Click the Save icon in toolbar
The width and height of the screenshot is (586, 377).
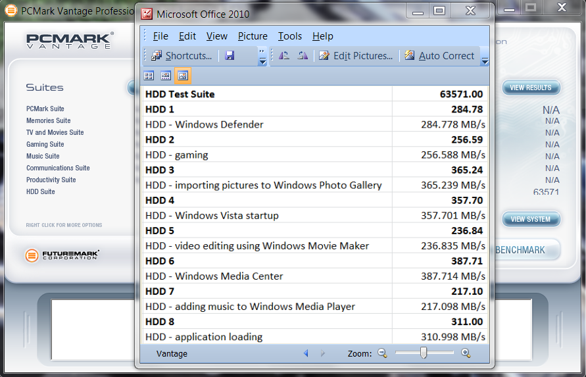[x=230, y=56]
